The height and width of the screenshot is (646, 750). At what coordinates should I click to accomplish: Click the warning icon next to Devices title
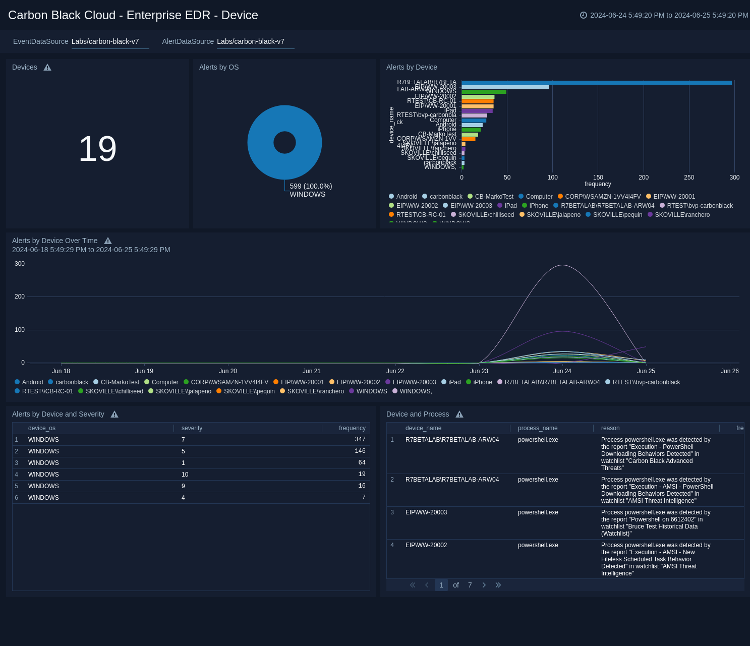pos(47,67)
